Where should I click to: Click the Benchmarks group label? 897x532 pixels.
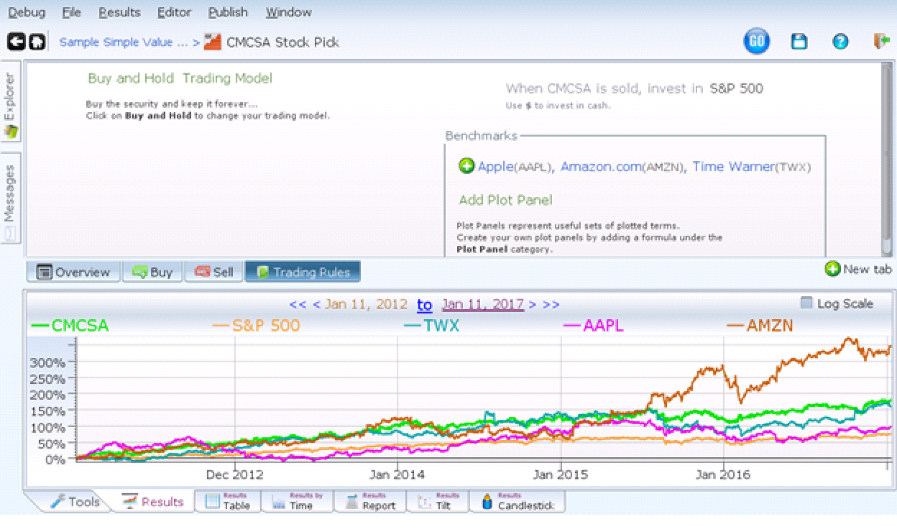[481, 135]
